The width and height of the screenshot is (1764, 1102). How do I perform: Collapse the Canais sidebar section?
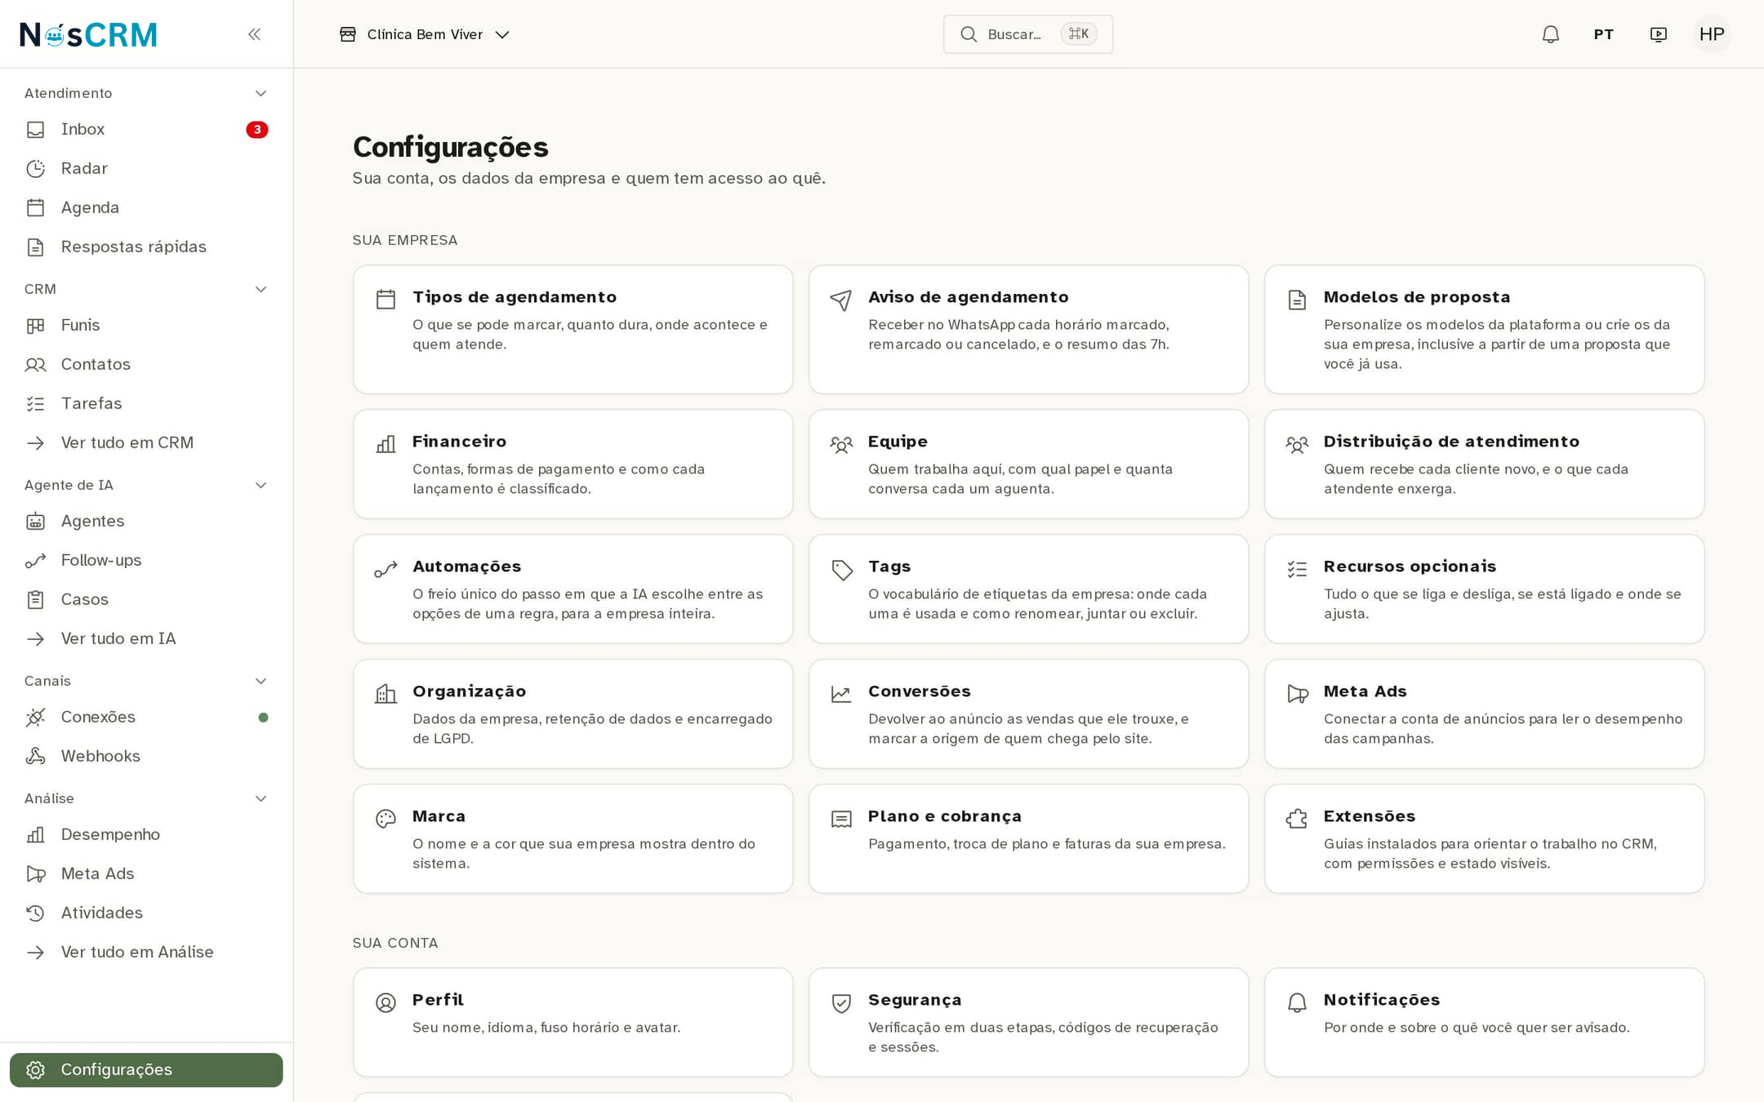(146, 681)
